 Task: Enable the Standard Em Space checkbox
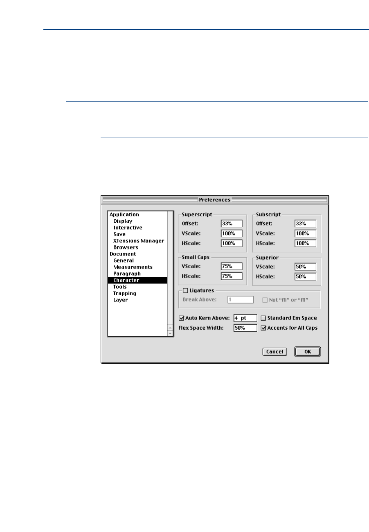click(263, 318)
